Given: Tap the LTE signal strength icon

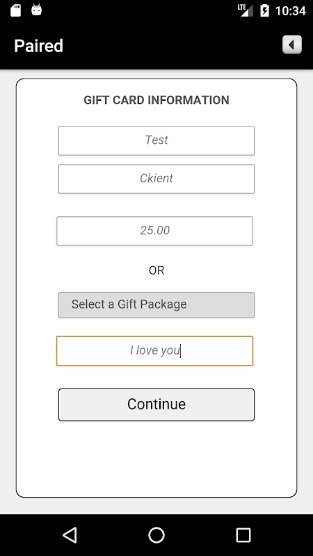Looking at the screenshot, I should (246, 10).
